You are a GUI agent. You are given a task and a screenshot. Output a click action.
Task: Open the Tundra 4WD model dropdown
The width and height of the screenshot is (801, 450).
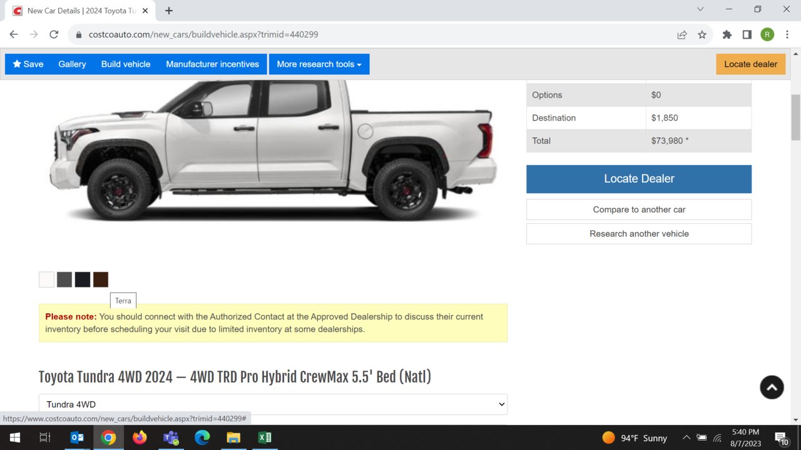pyautogui.click(x=273, y=404)
